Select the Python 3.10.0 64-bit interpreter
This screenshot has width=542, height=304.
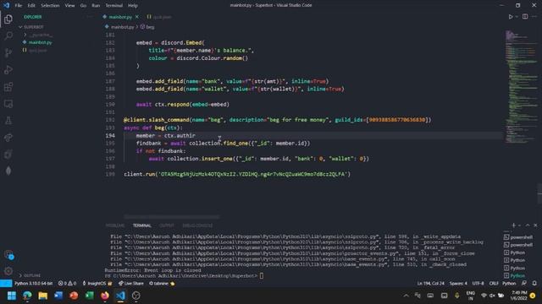point(34,284)
